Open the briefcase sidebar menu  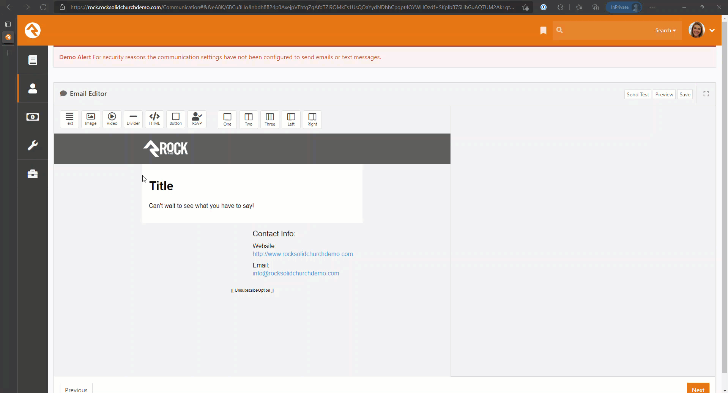[x=33, y=174]
